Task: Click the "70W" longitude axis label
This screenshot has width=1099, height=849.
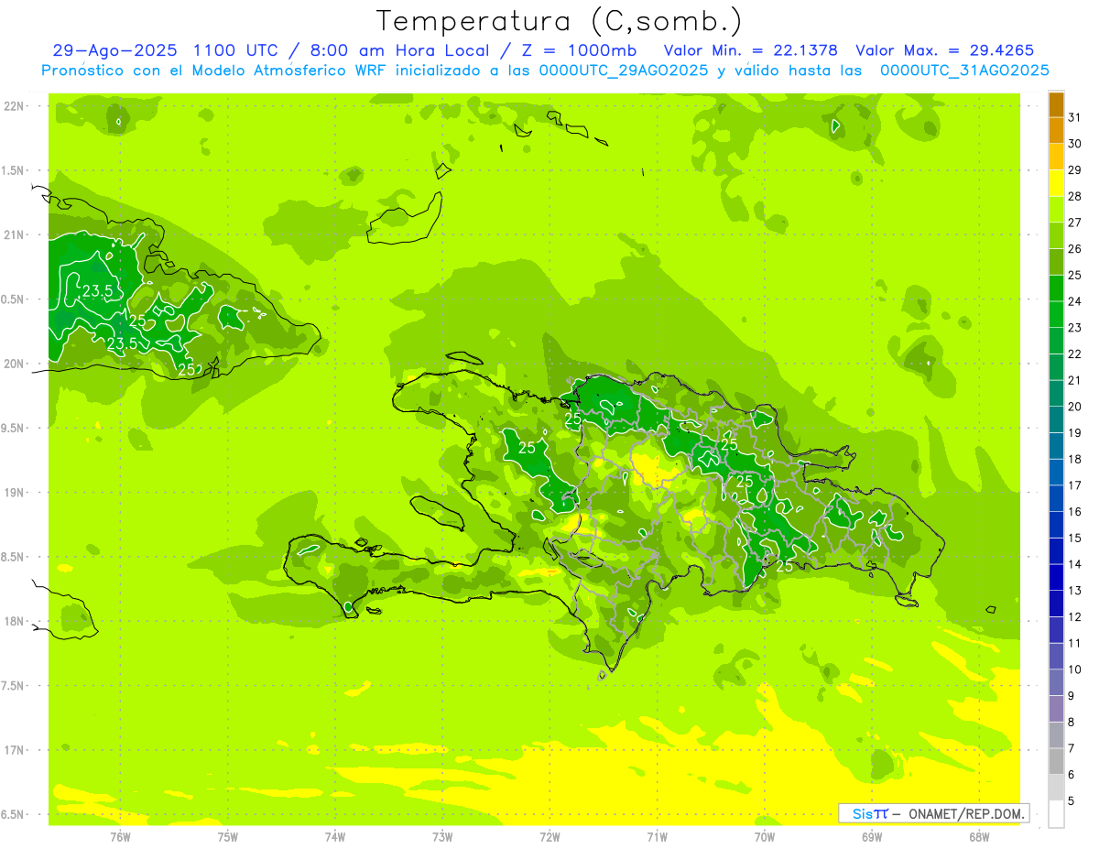Action: coord(765,837)
